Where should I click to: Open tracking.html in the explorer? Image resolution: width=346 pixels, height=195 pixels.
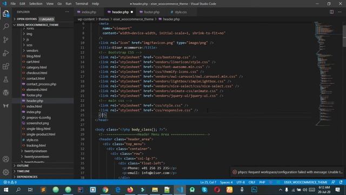(36, 146)
